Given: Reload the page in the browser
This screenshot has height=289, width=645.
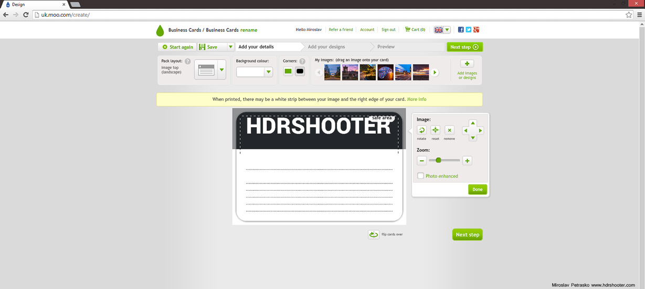Looking at the screenshot, I should (x=26, y=15).
